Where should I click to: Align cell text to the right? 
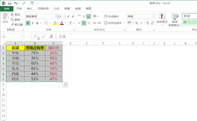click(x=88, y=23)
